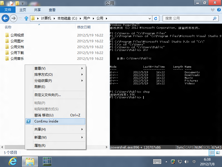Select the 公用图片 folder icon
This screenshot has height=167, width=222.
coord(7,41)
